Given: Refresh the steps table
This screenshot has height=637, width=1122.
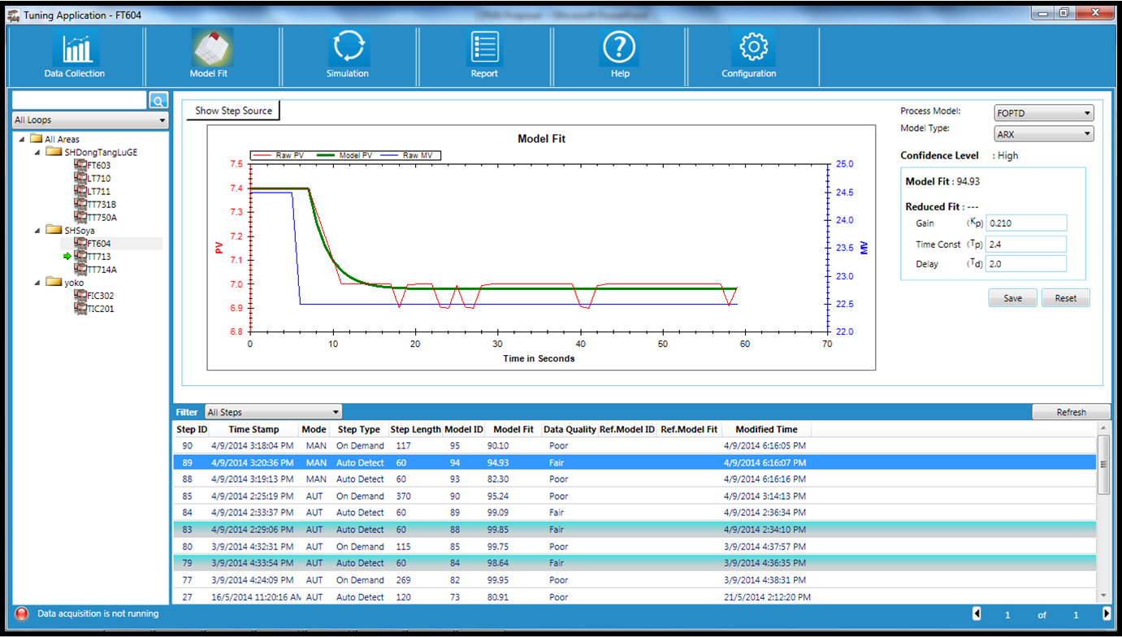Looking at the screenshot, I should point(1071,412).
